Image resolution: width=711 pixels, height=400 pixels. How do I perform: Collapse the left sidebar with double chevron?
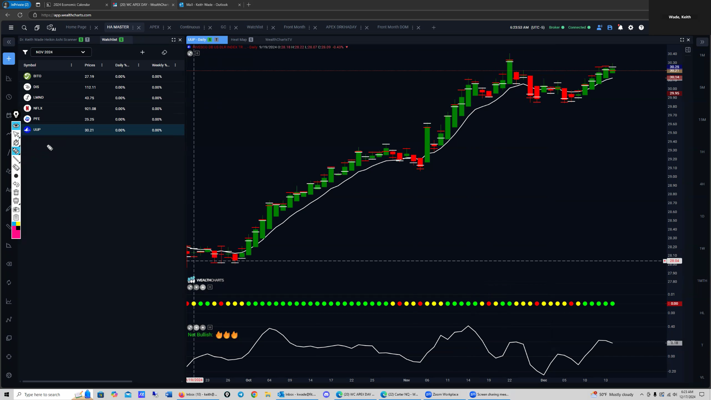click(9, 42)
